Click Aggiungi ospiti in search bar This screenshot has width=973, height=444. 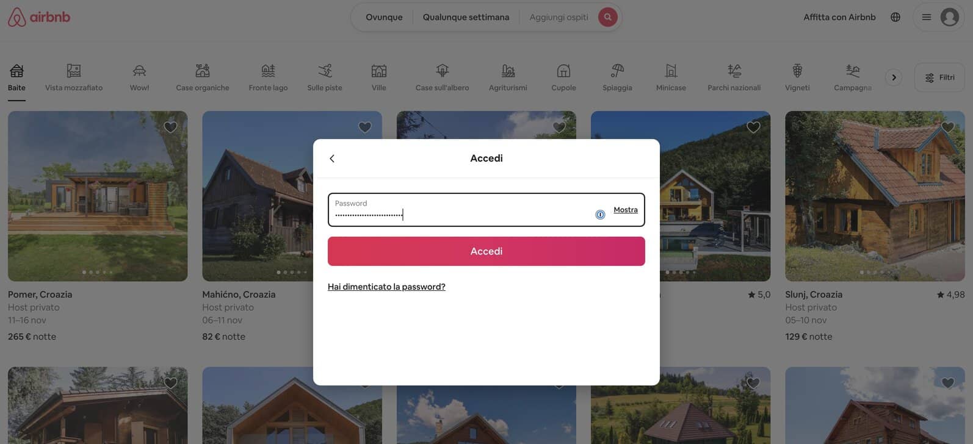click(x=559, y=17)
